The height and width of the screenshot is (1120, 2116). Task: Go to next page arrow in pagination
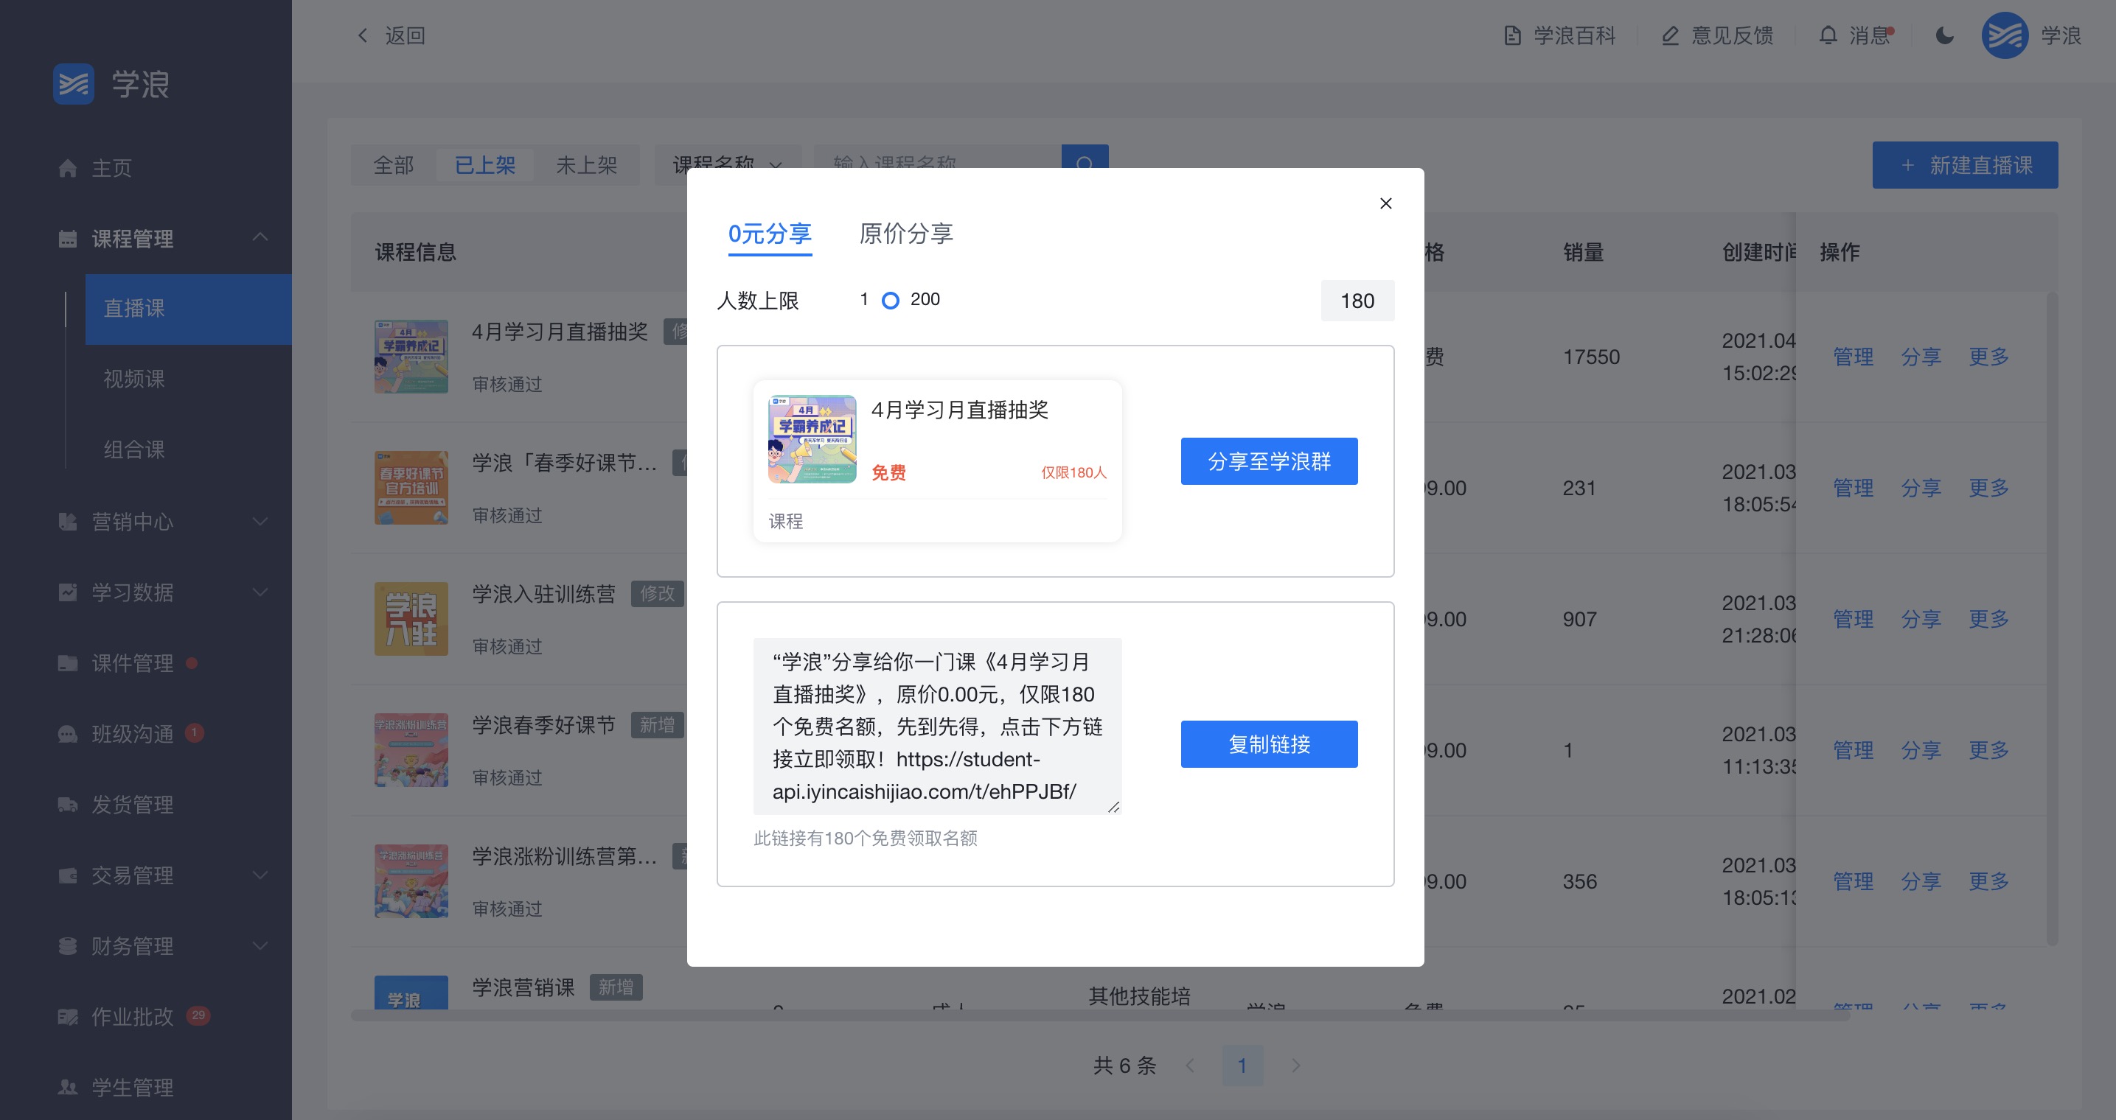click(x=1295, y=1065)
